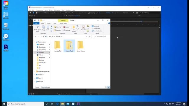Click Invert selection in ribbon
The height and width of the screenshot is (106, 189).
click(x=97, y=31)
